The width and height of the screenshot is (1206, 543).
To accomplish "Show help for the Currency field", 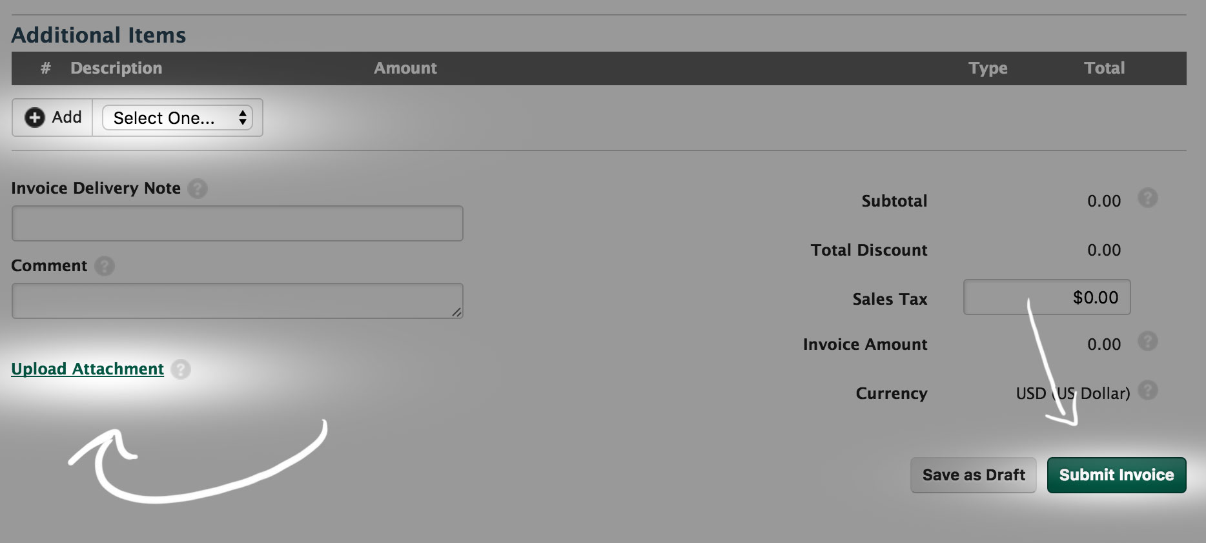I will coord(1147,390).
